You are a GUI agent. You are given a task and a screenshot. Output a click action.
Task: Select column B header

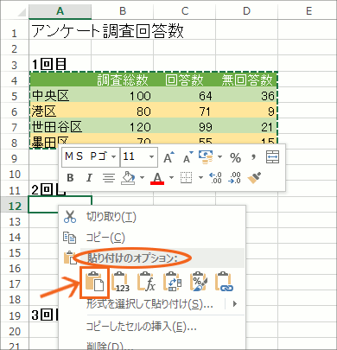pos(123,10)
